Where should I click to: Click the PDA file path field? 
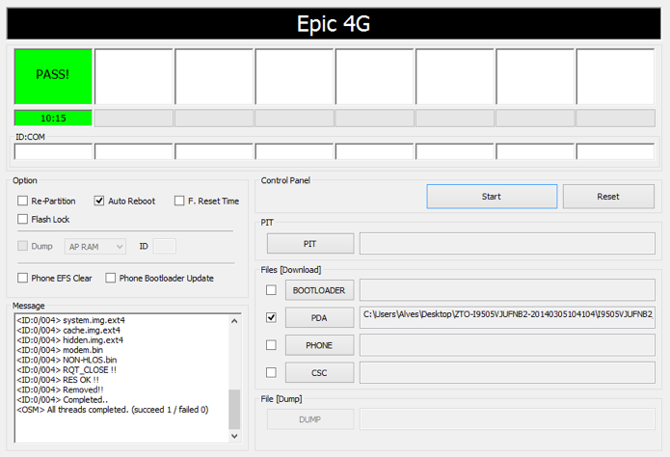click(507, 317)
